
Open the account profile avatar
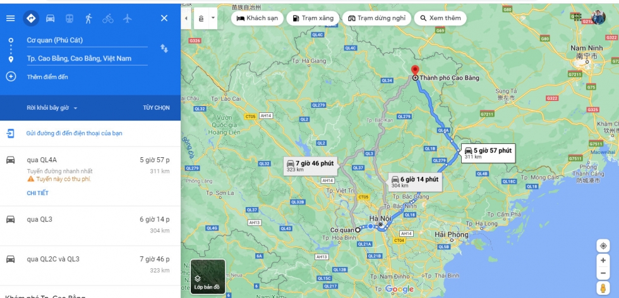click(598, 18)
